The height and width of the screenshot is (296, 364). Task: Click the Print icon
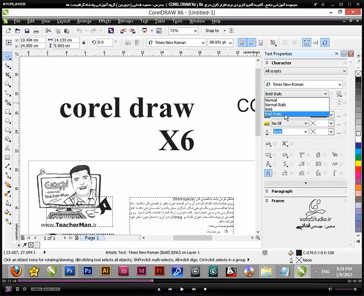36,31
